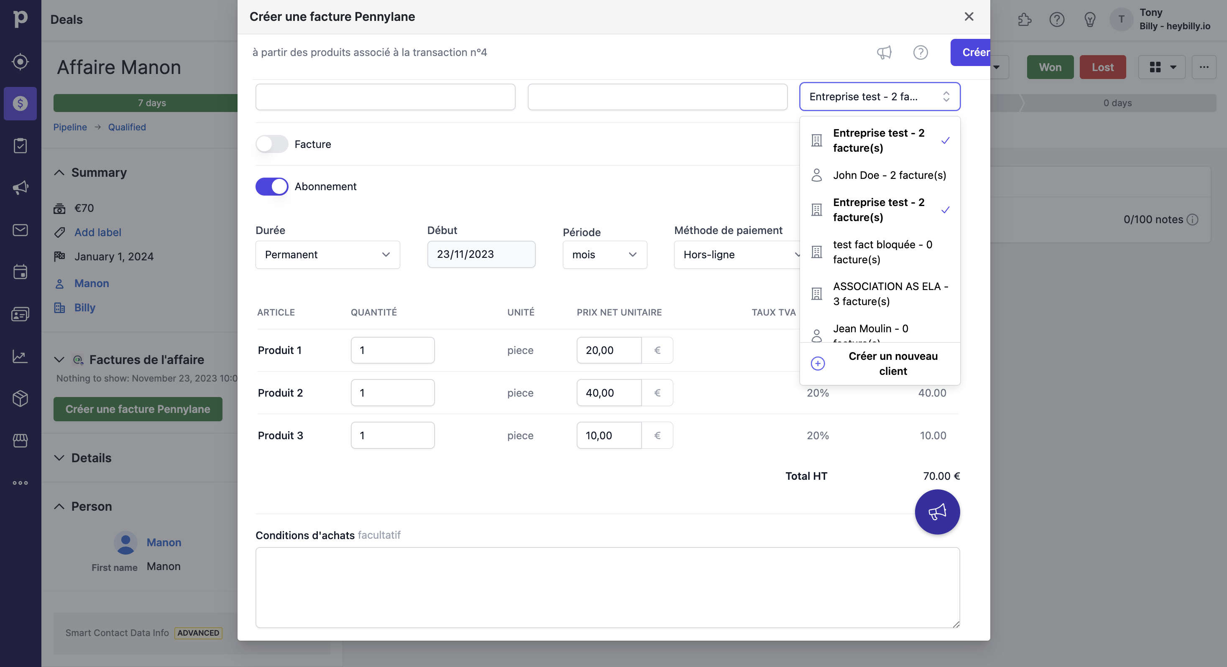Open Insights chart icon in sidebar
This screenshot has width=1227, height=667.
20,356
